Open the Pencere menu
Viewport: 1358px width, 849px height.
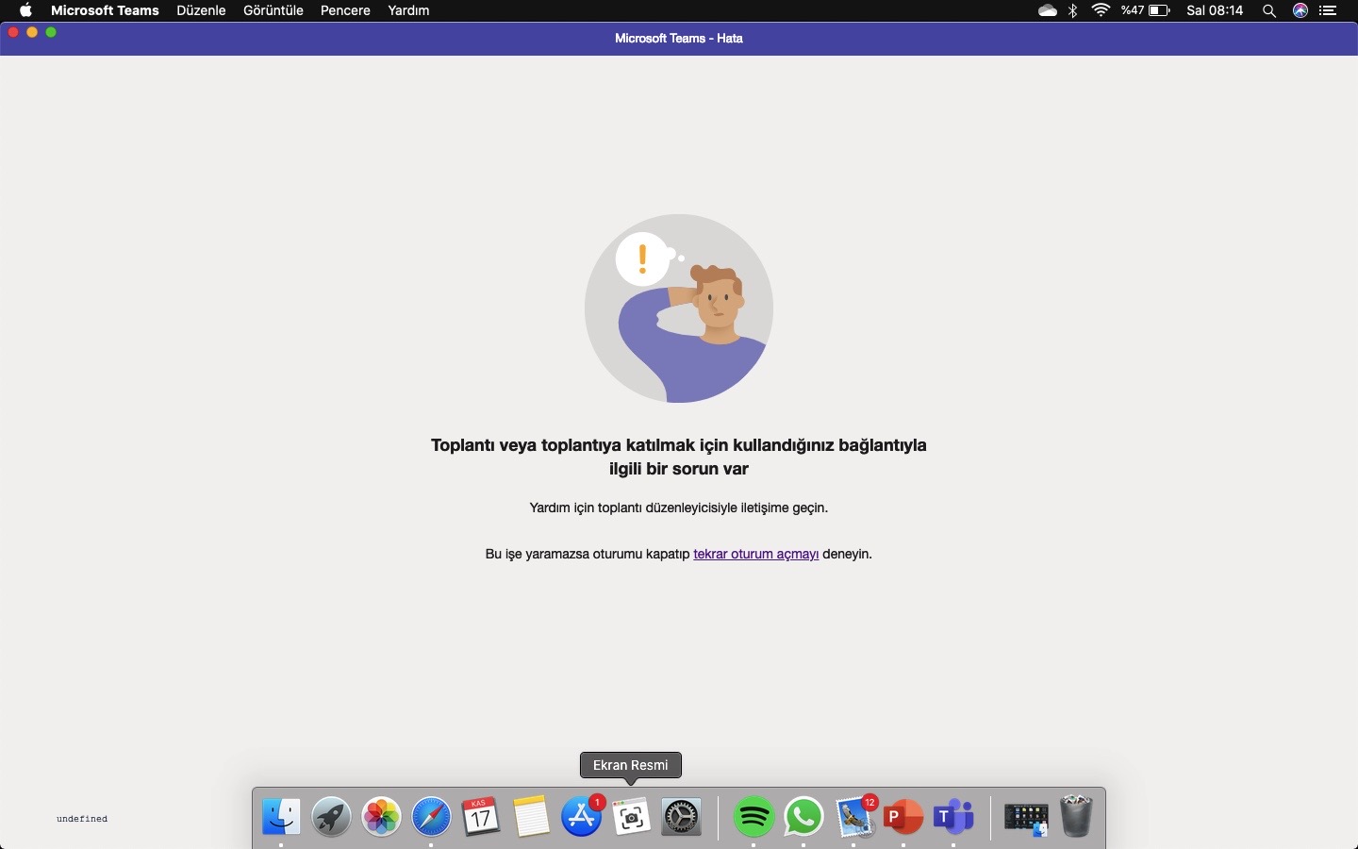[x=345, y=10]
